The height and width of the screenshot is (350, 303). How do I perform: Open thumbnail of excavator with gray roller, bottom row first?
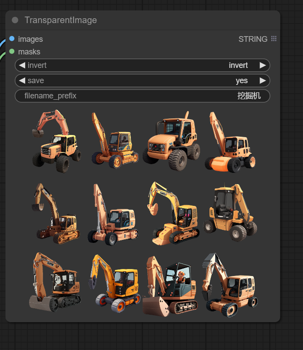[55, 282]
